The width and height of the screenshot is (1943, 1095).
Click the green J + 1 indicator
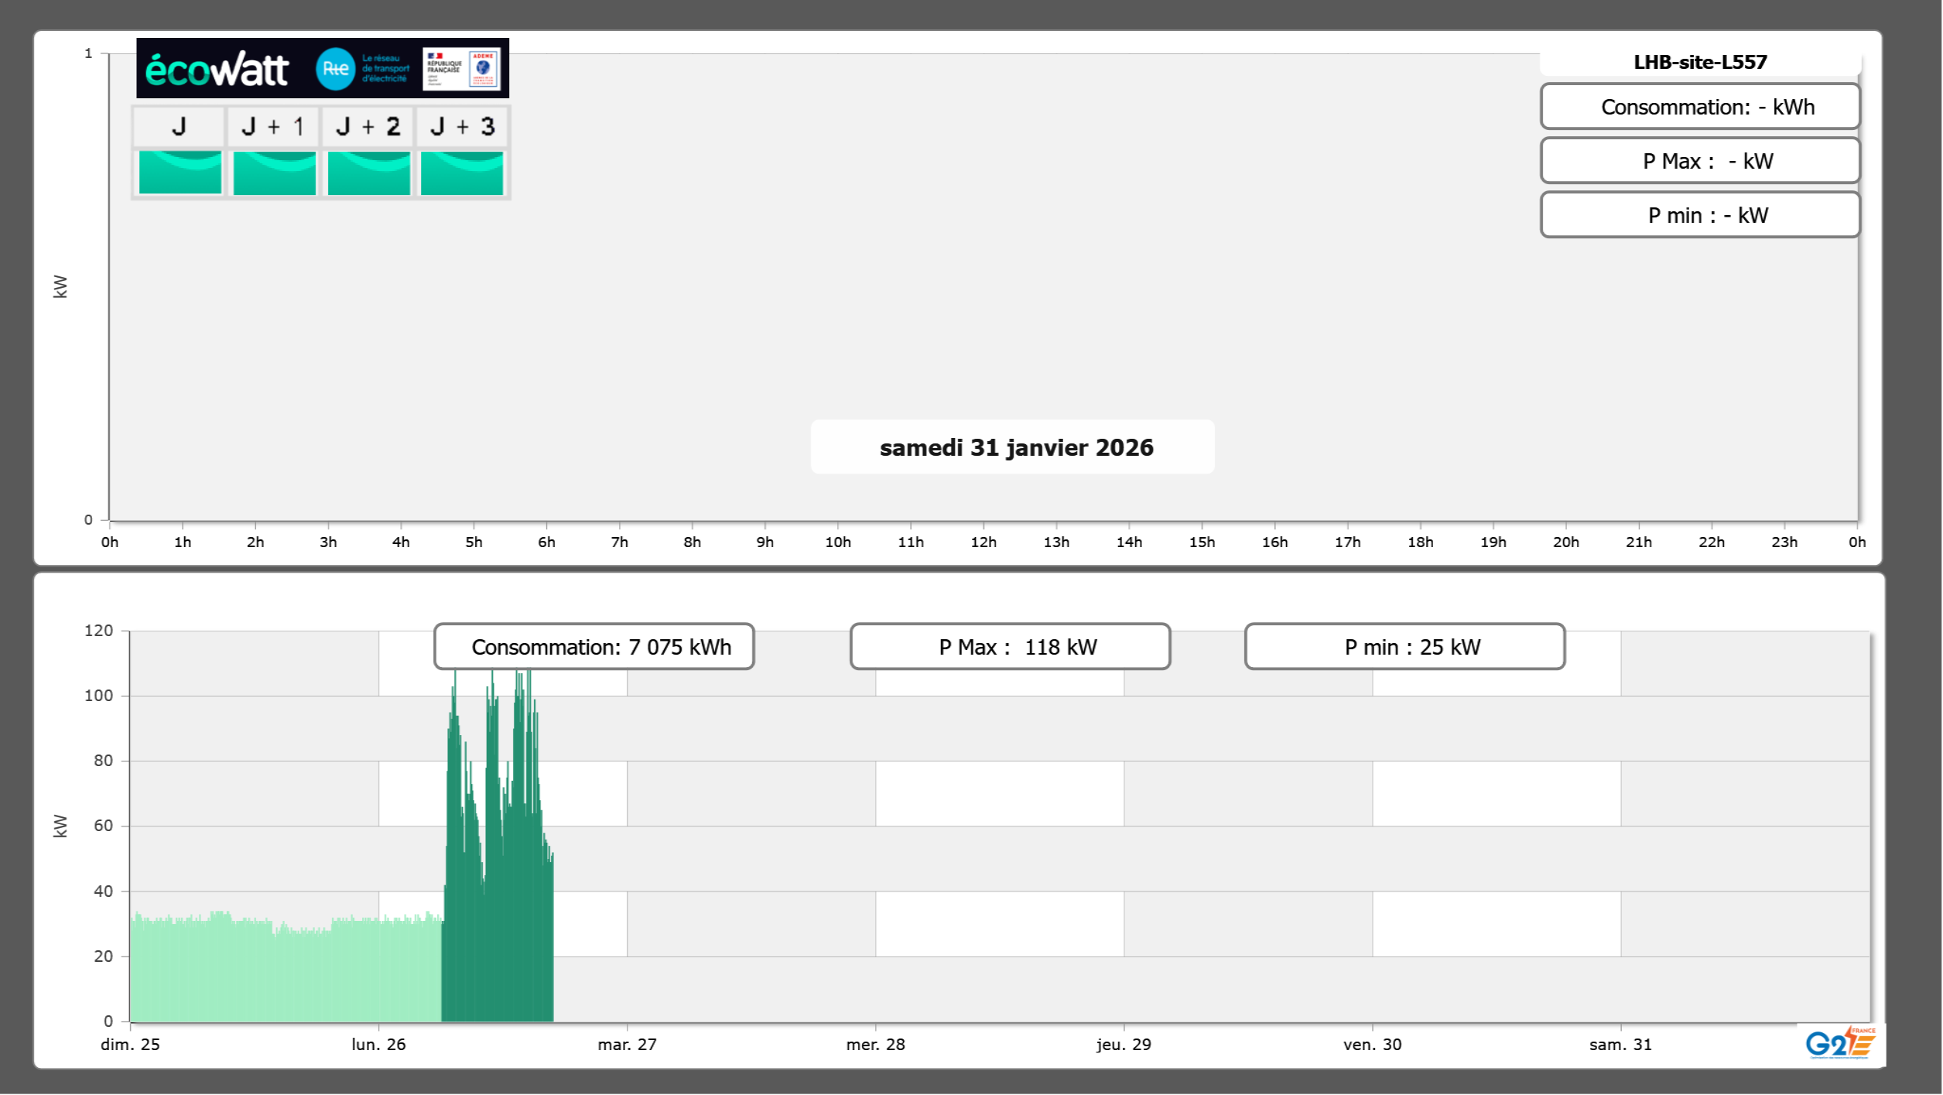click(275, 173)
